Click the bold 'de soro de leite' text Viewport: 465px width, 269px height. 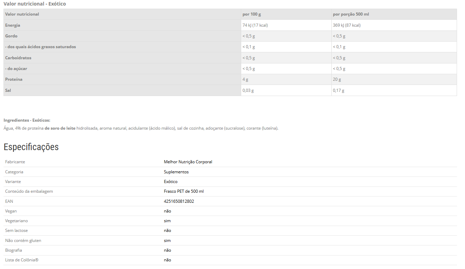(60, 128)
